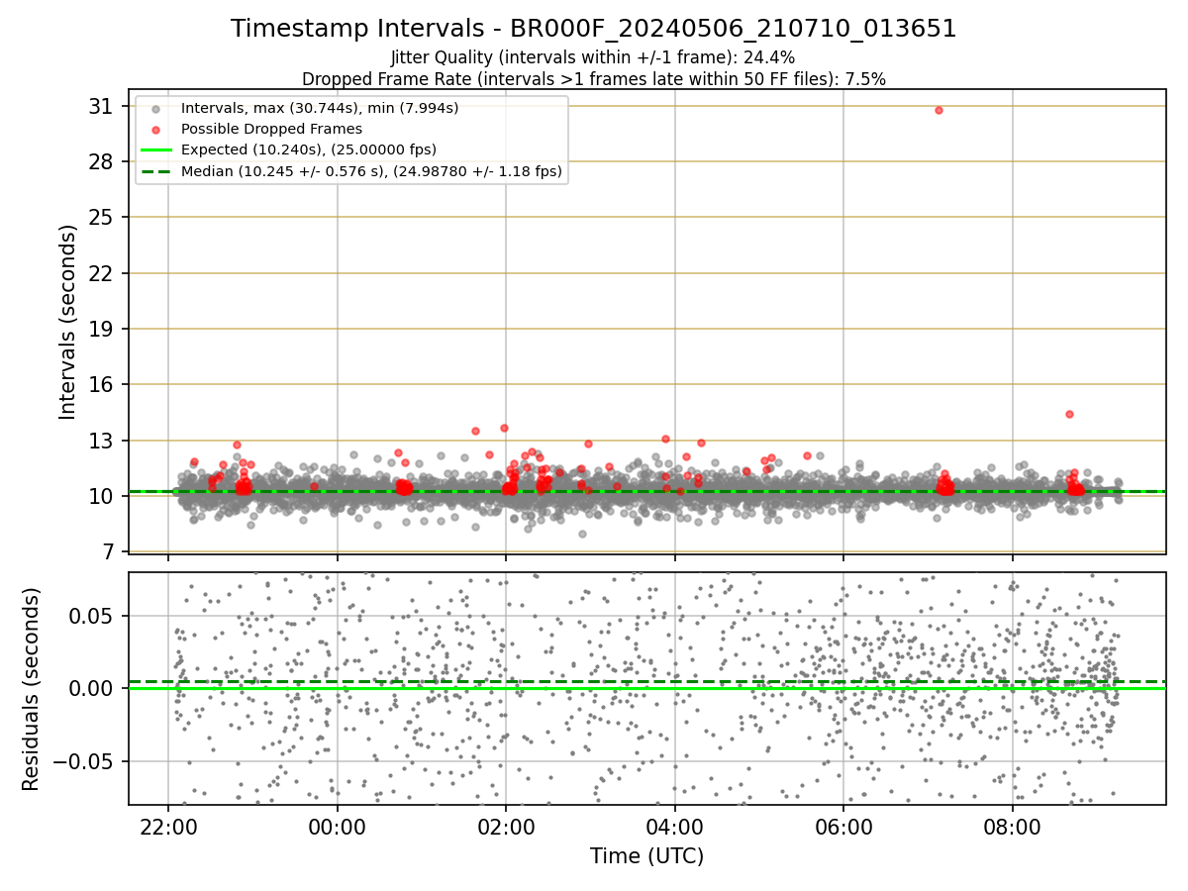Click the "Intervals (seconds)" y-axis label

pyautogui.click(x=67, y=322)
